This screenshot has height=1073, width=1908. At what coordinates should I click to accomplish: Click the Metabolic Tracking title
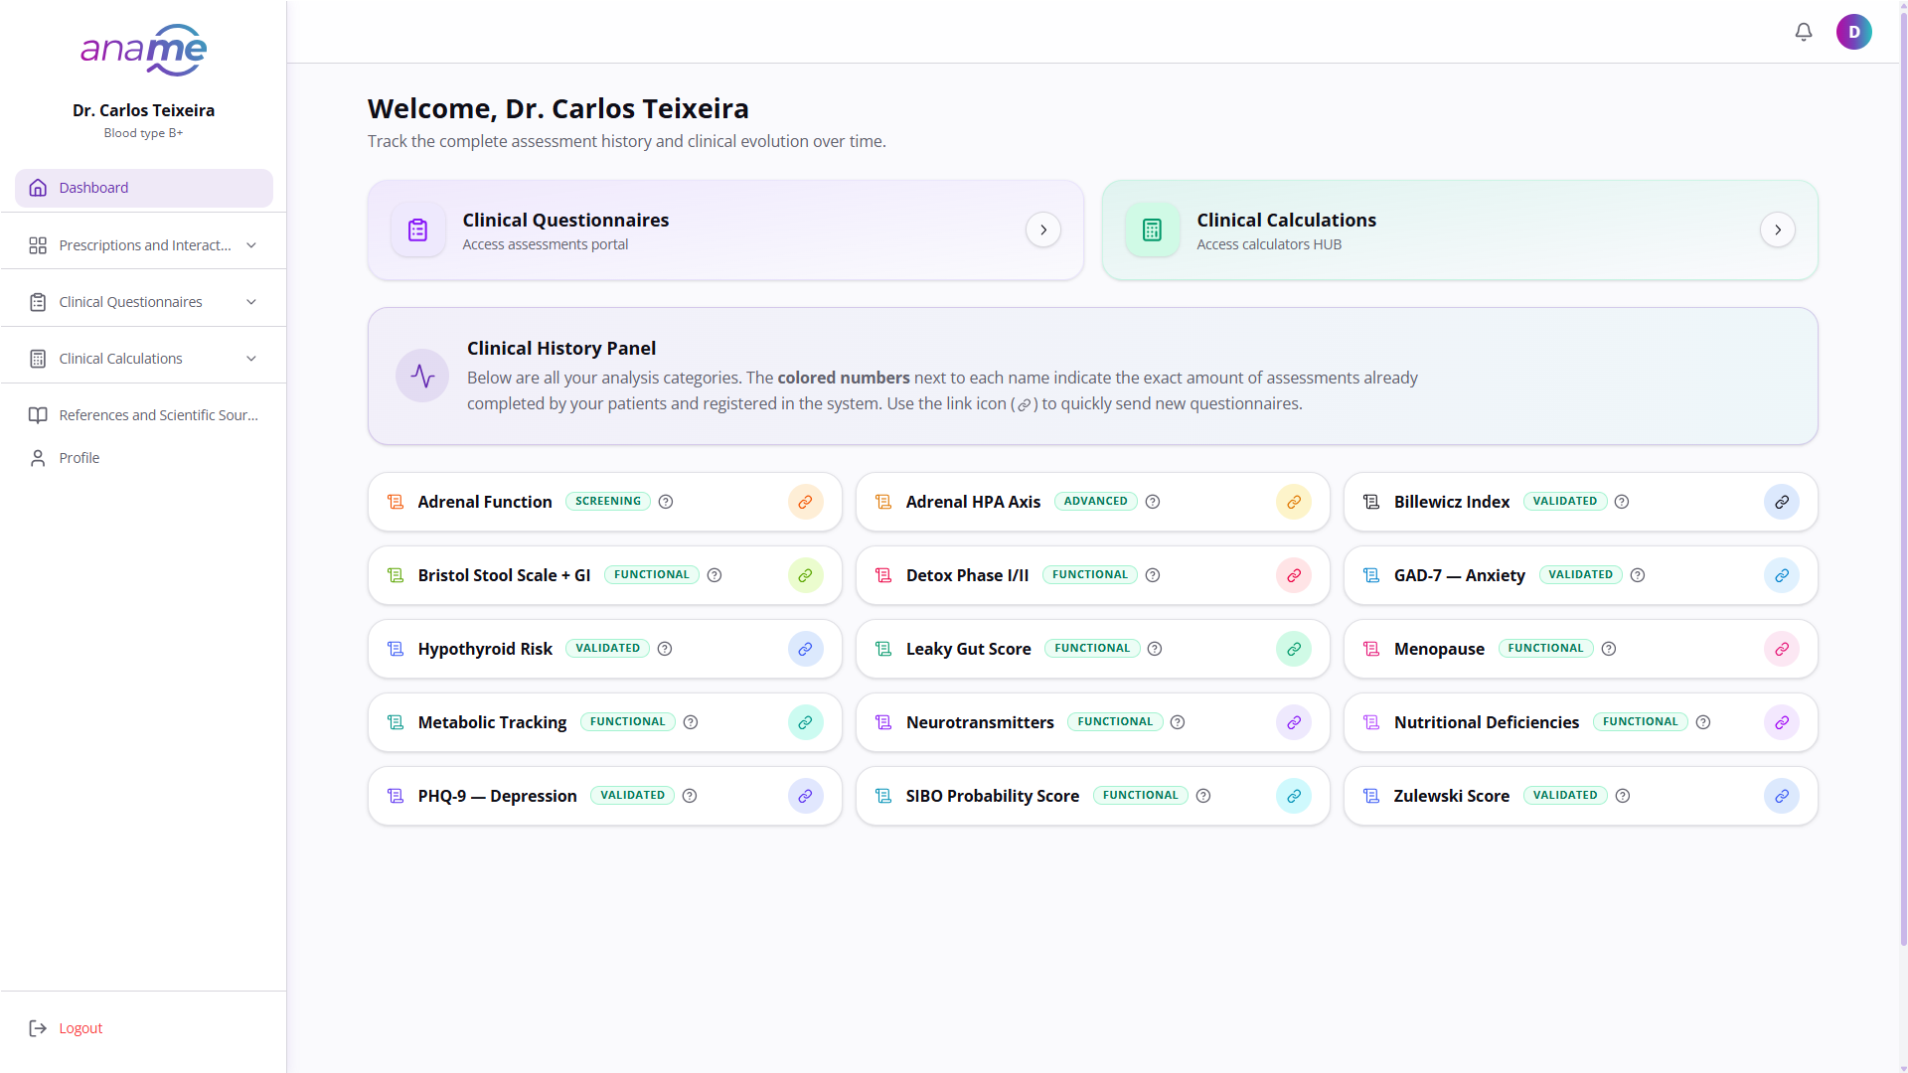pos(492,722)
